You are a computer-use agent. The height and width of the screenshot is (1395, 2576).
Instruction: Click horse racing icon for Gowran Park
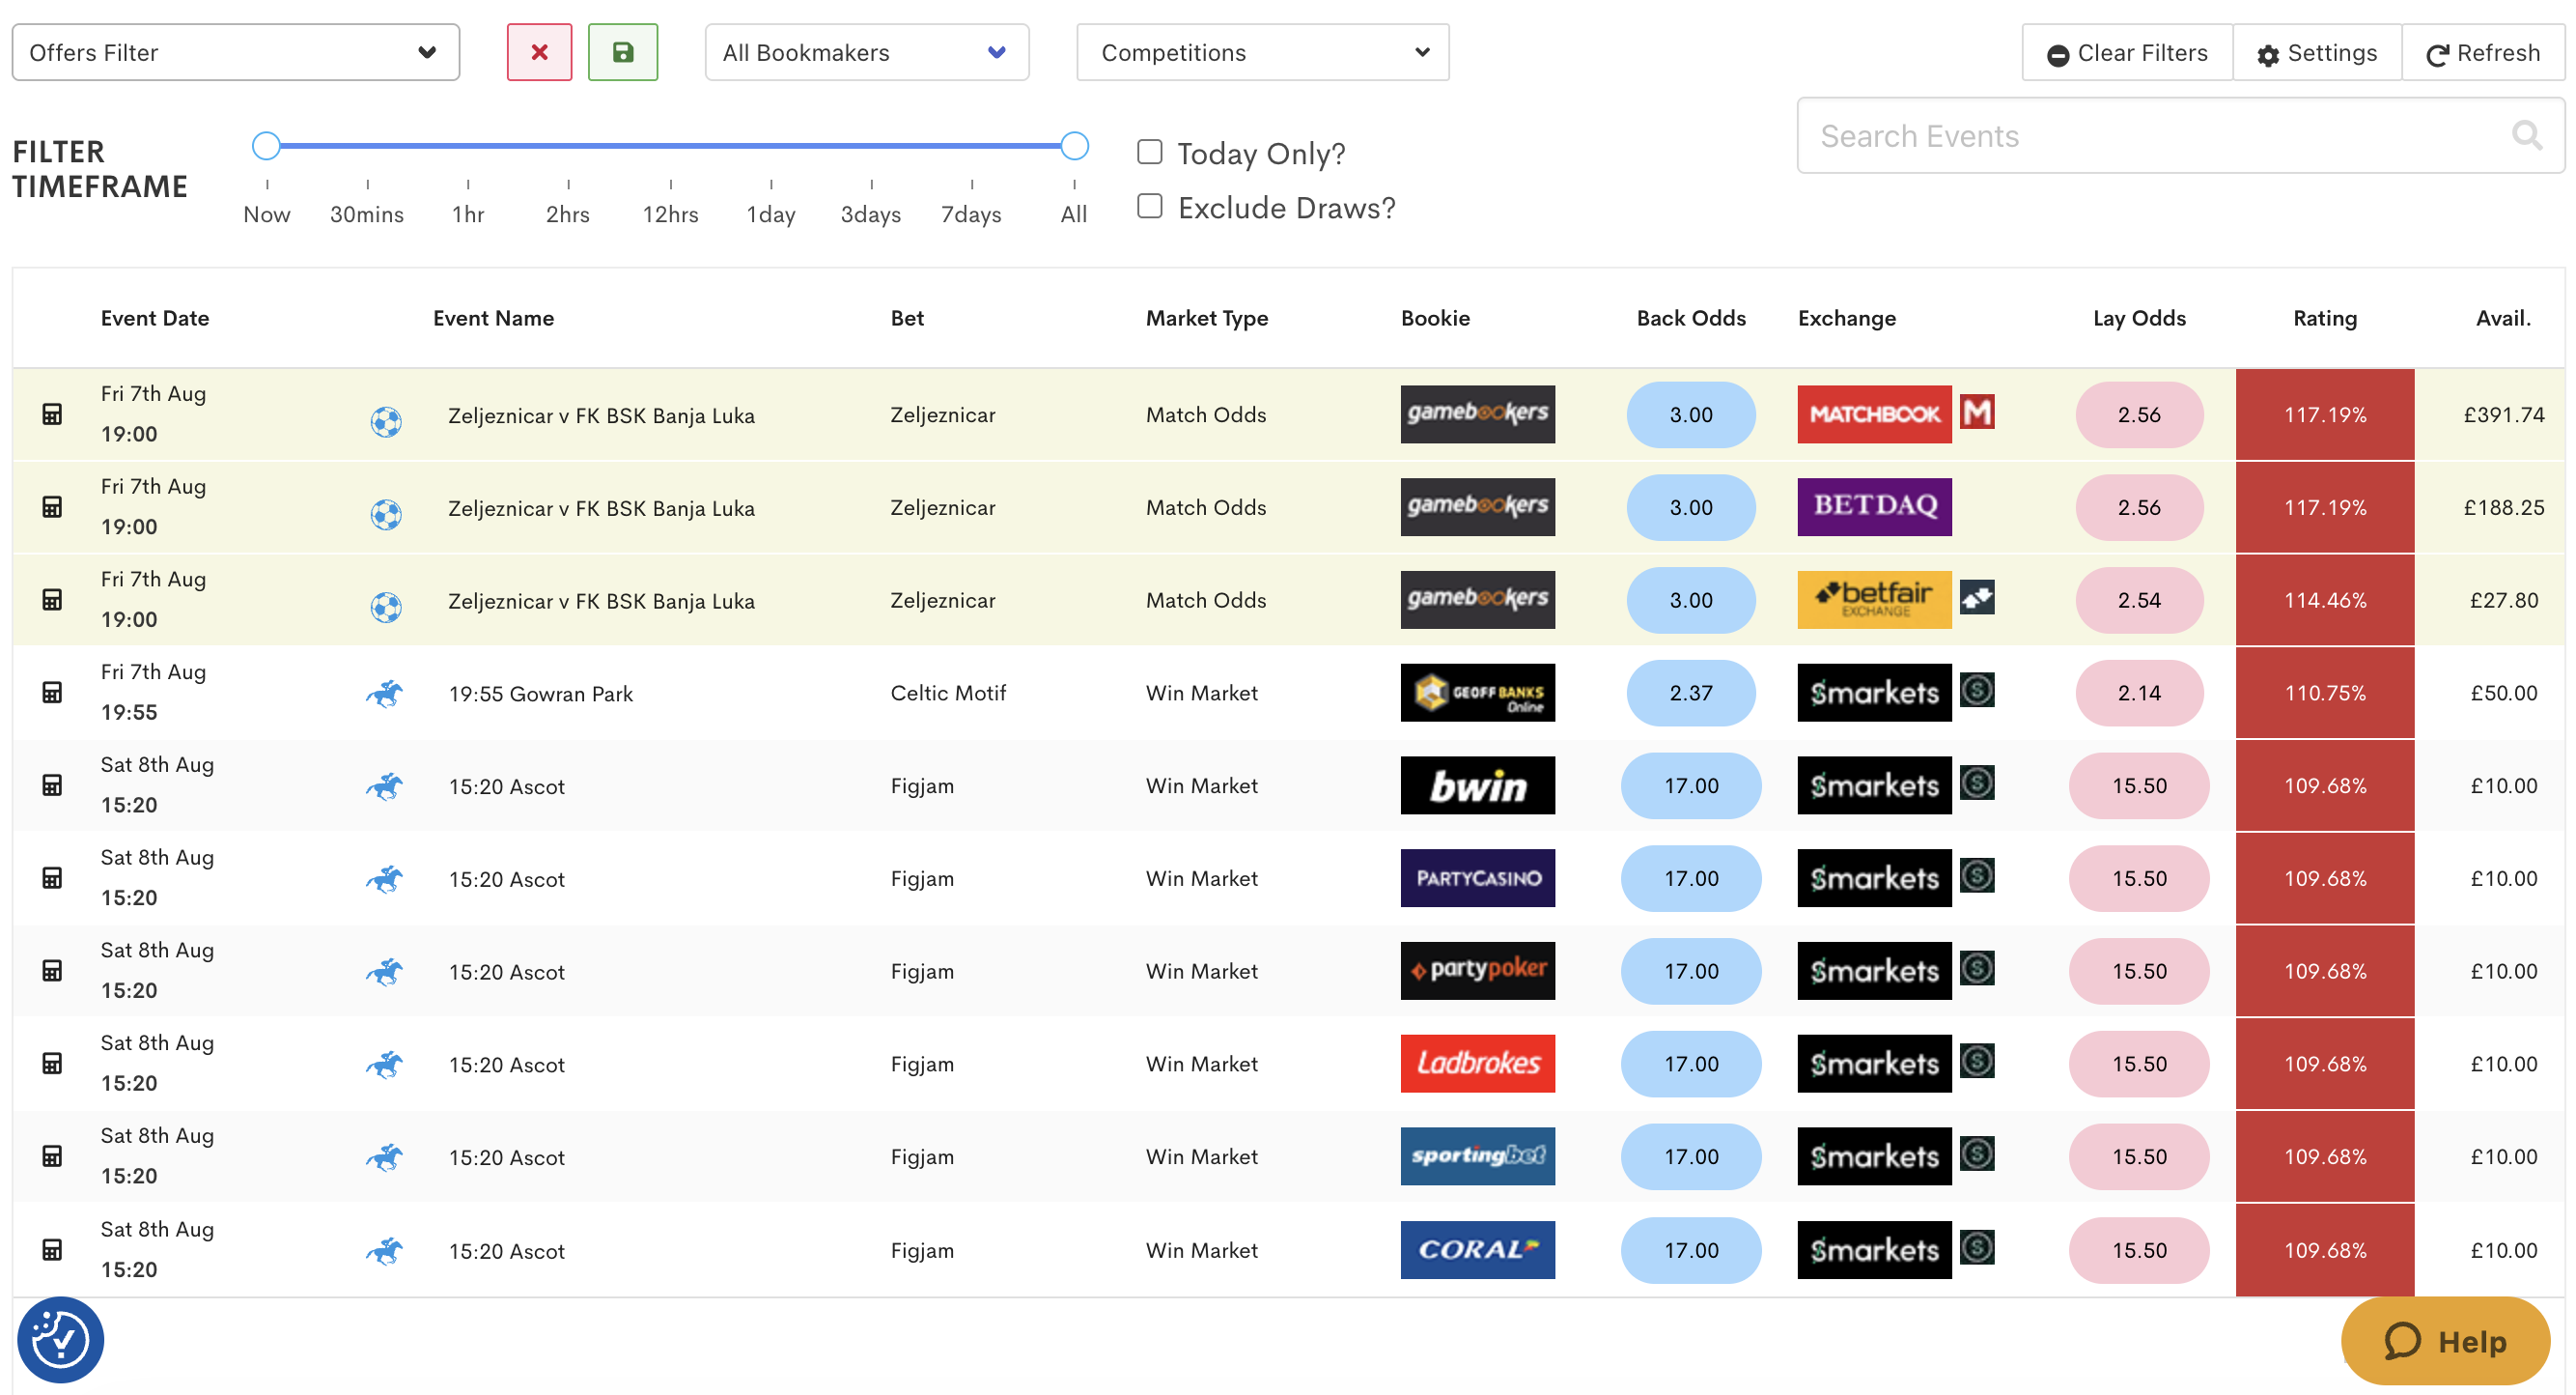[x=385, y=693]
